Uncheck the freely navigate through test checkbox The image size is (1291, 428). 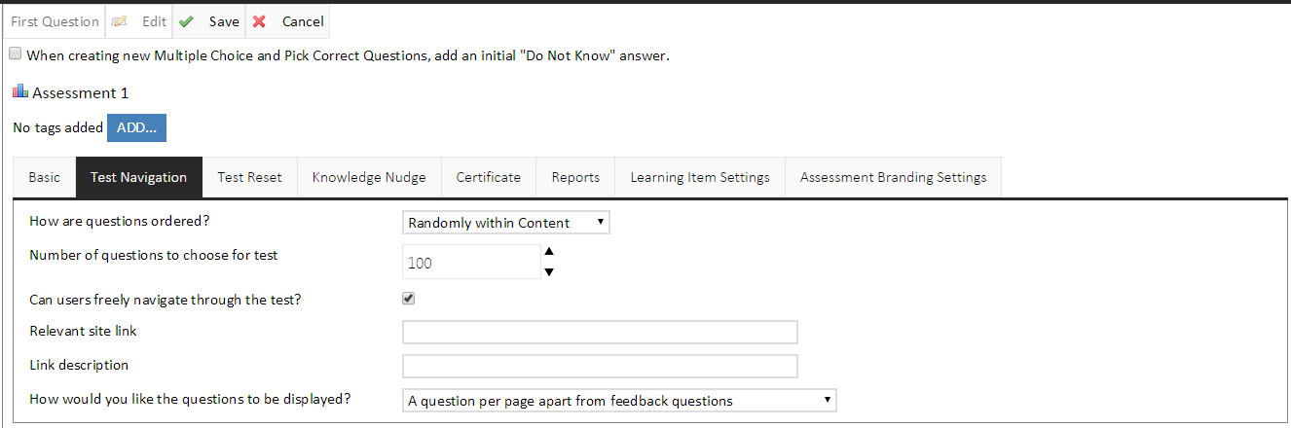(409, 299)
